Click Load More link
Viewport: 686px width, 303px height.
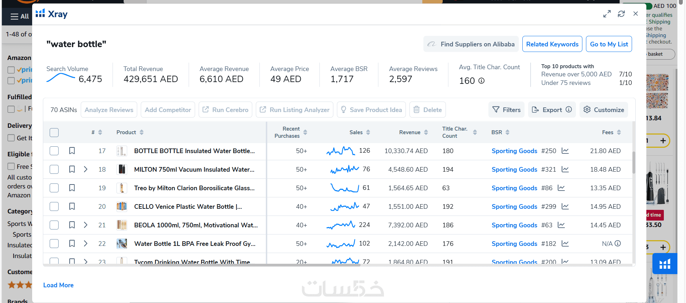pos(58,285)
